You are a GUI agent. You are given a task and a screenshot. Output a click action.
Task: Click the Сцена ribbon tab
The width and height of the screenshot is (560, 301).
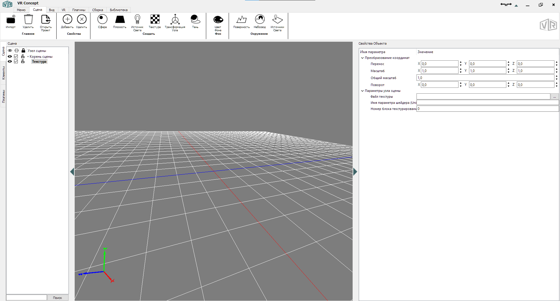pyautogui.click(x=37, y=10)
